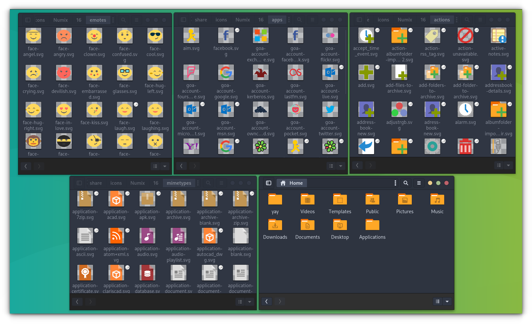Toggle sidebar in Home window
Image resolution: width=532 pixels, height=324 pixels.
tap(269, 183)
